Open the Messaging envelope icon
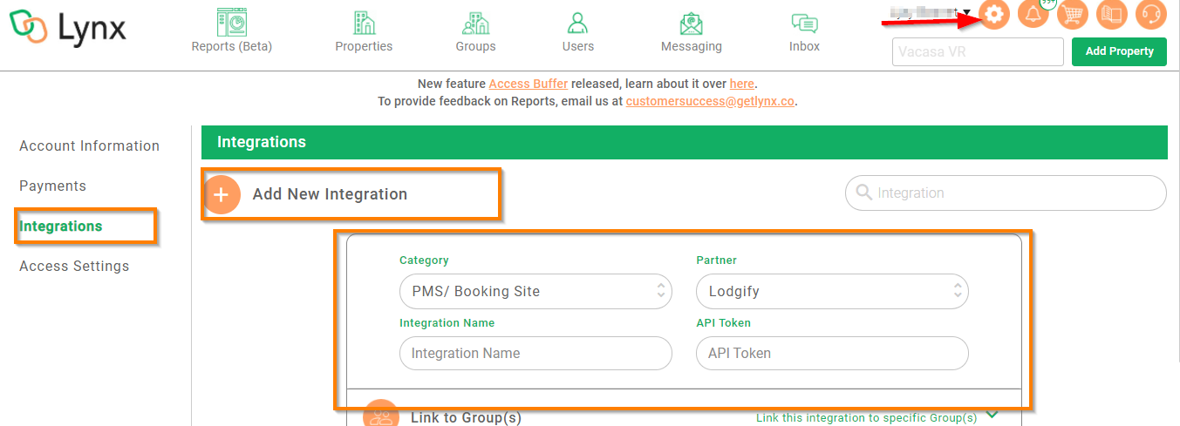The width and height of the screenshot is (1180, 426). [x=692, y=23]
